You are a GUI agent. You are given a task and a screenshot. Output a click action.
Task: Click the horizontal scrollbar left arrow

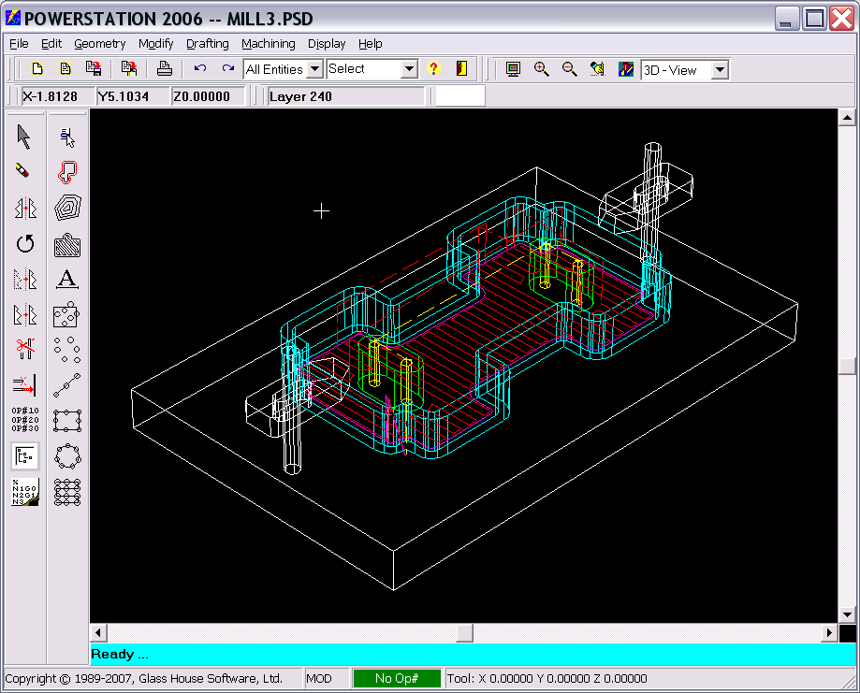click(x=98, y=633)
